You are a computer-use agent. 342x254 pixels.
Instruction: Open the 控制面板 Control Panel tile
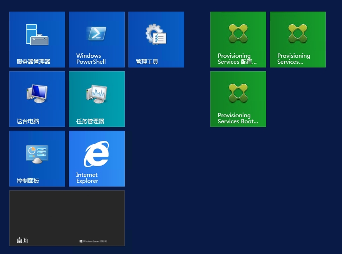37,159
